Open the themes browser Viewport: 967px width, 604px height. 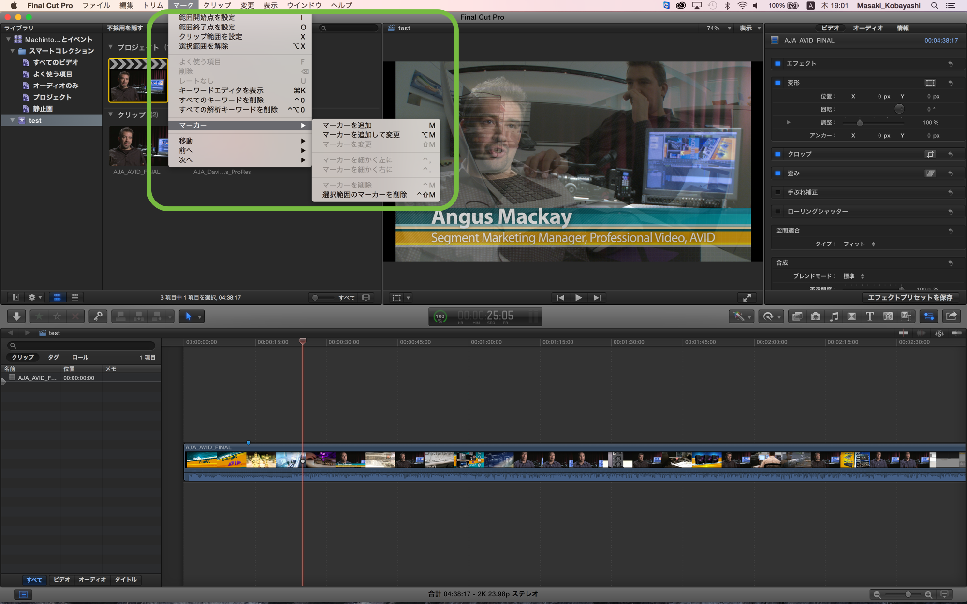[x=906, y=316]
